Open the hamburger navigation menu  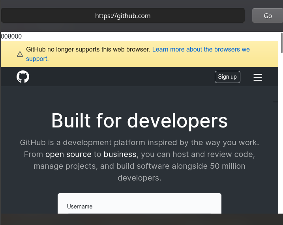[258, 77]
